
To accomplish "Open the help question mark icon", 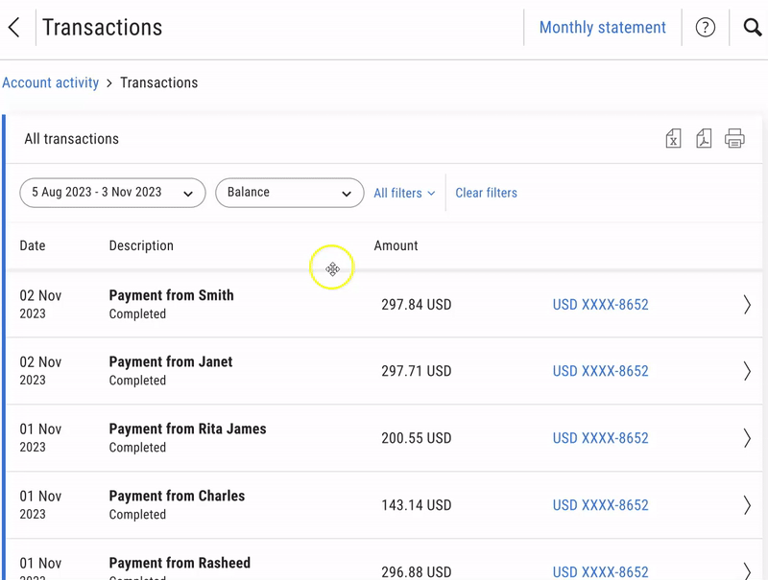I will pos(706,28).
